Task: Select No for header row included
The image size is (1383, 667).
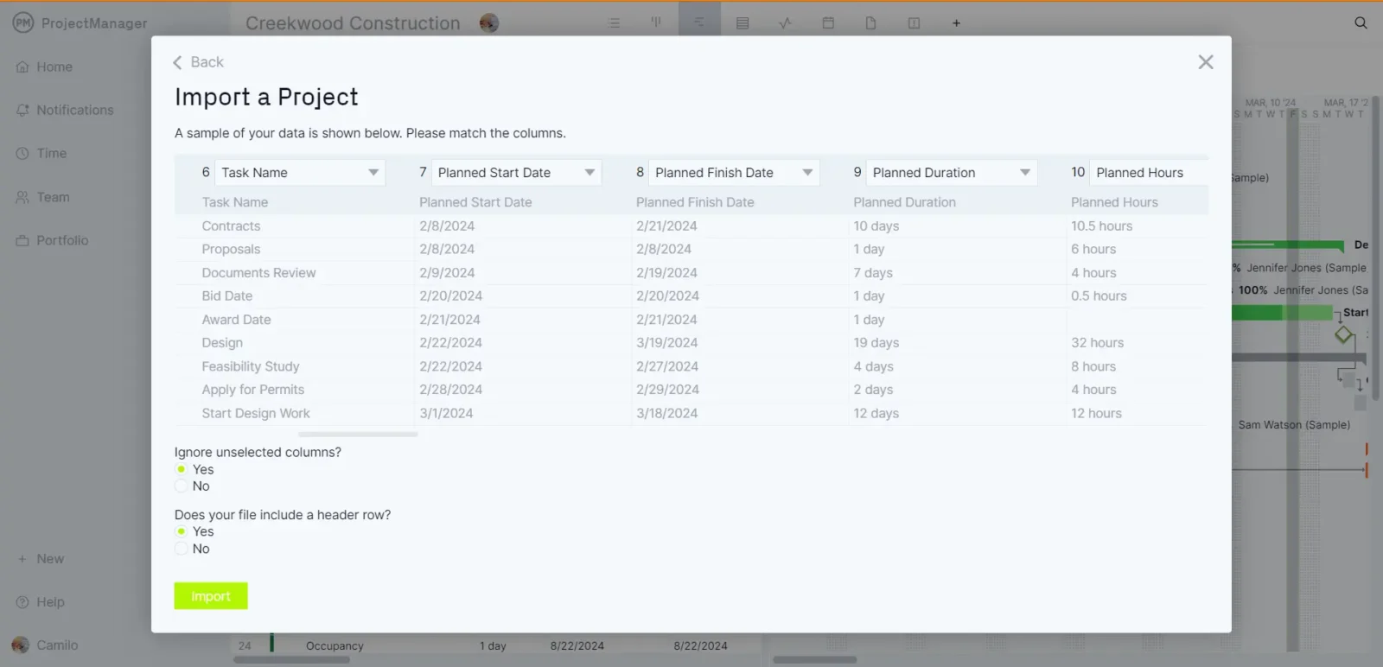Action: pos(182,549)
